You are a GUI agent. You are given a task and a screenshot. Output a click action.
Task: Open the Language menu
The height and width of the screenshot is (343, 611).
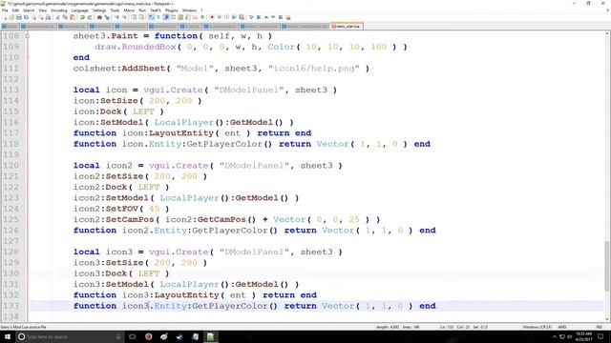coord(79,10)
